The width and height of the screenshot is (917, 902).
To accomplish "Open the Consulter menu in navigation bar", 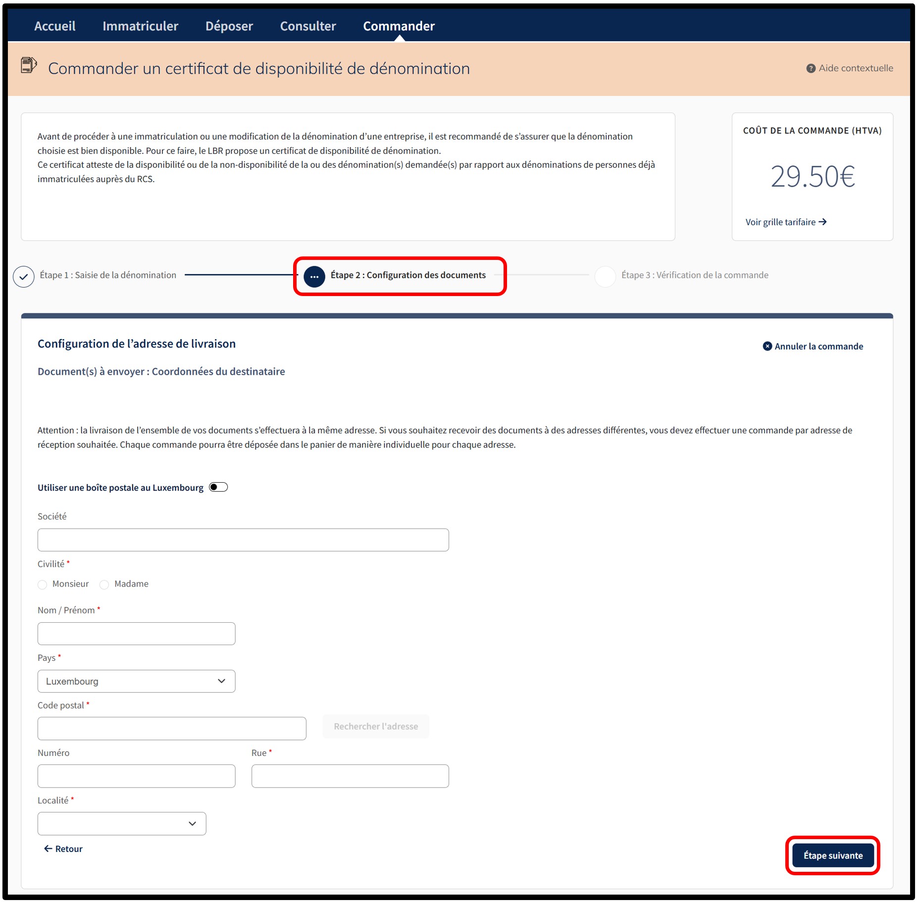I will tap(308, 26).
